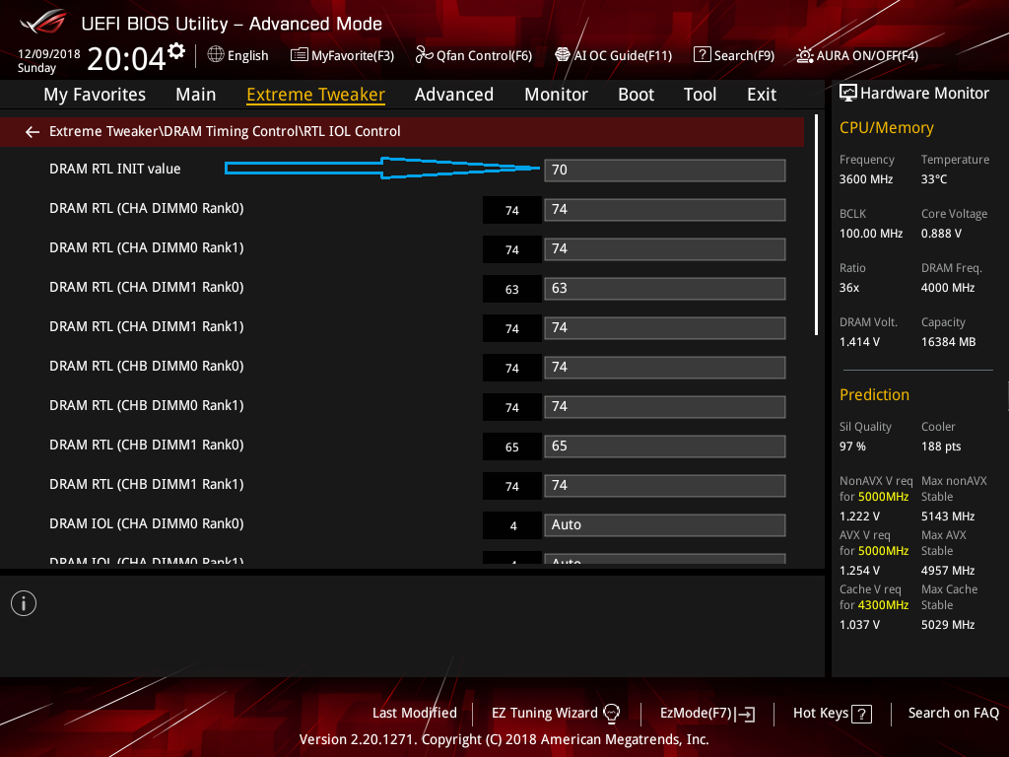Switch to the Boot tab

click(636, 95)
